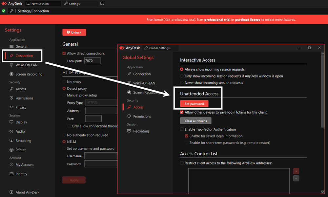The width and height of the screenshot is (328, 197).
Task: Select Set up username and password radio
Action: pyautogui.click(x=64, y=148)
